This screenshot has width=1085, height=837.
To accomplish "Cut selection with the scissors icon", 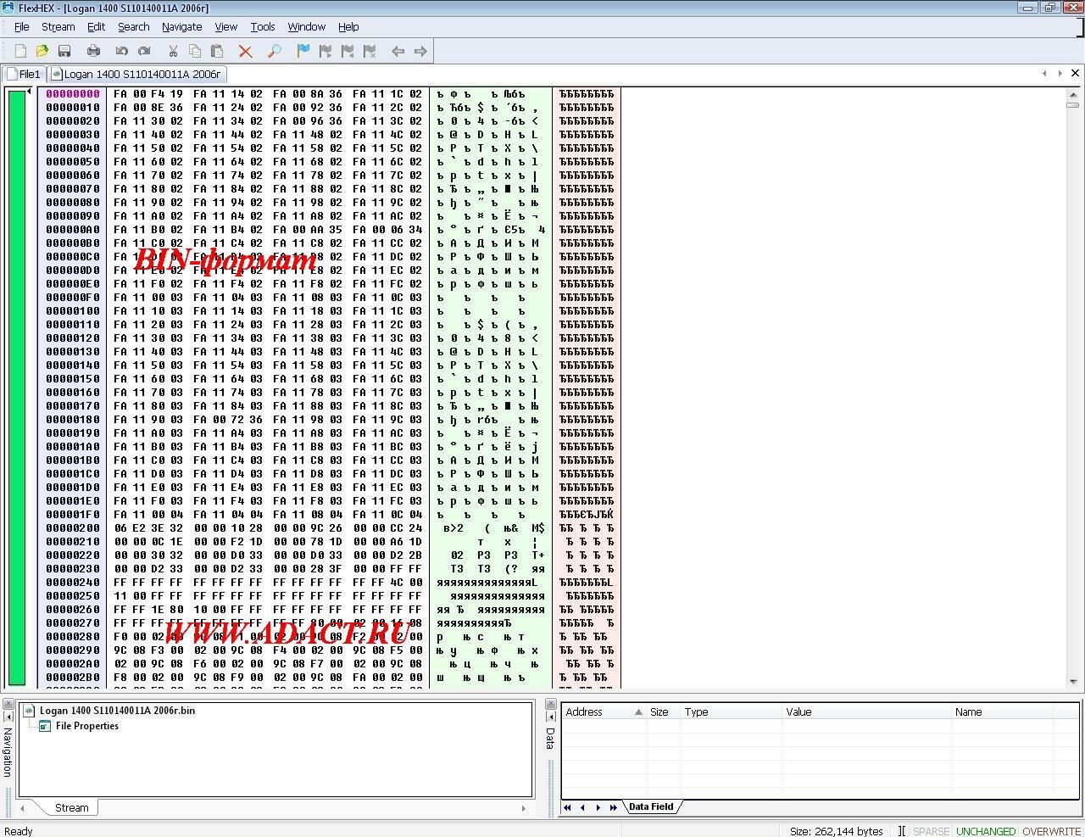I will pyautogui.click(x=173, y=51).
